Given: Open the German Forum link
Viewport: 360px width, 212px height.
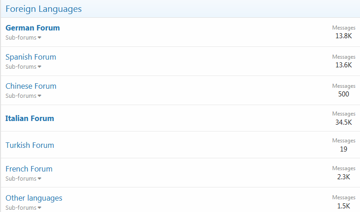Looking at the screenshot, I should [32, 28].
